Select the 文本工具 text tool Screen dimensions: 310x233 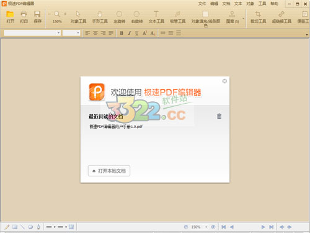[x=156, y=17]
